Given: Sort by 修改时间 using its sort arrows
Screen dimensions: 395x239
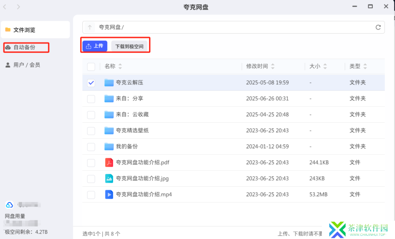Looking at the screenshot, I should click(x=272, y=66).
